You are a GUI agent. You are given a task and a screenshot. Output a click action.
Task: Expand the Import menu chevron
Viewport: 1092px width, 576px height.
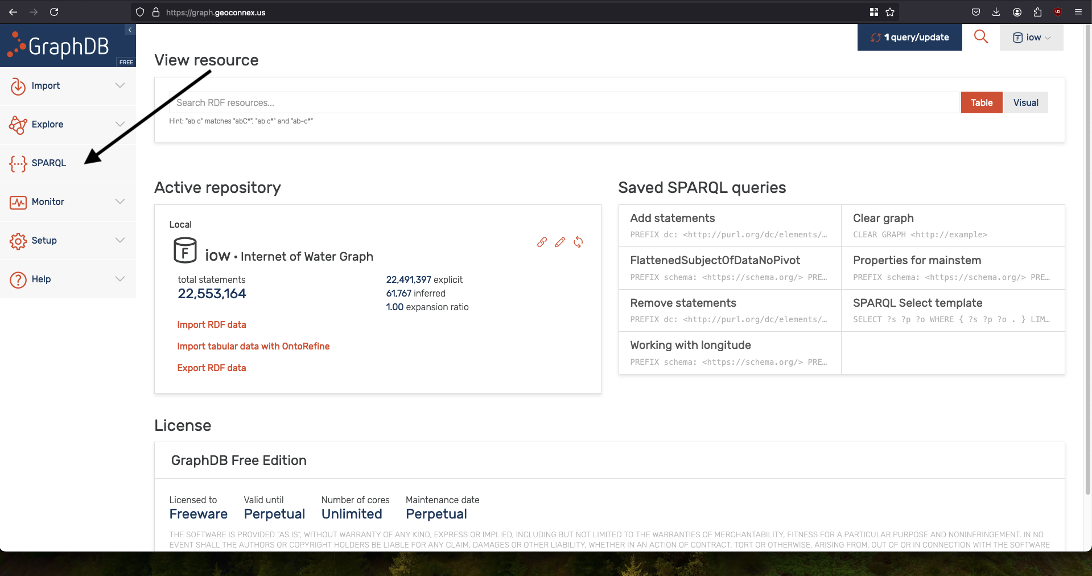click(120, 85)
